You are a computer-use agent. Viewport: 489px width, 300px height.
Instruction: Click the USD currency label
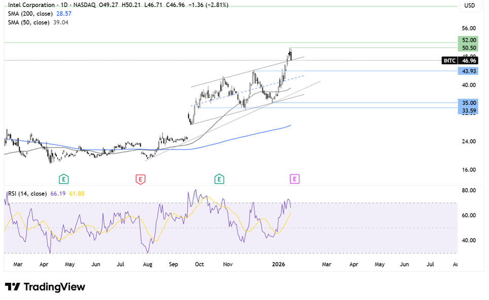point(469,6)
